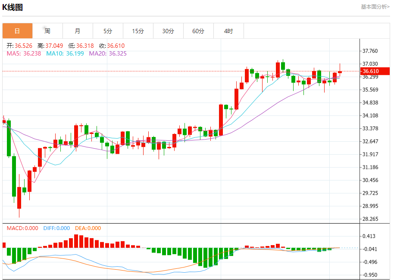
Task: Select the 日 daily chart tab
Action: coord(17,31)
